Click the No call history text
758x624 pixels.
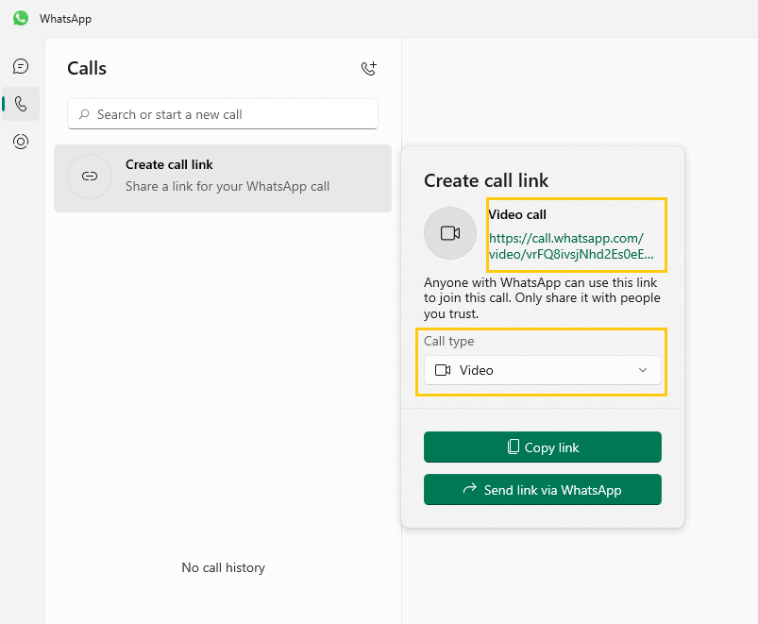click(x=223, y=567)
